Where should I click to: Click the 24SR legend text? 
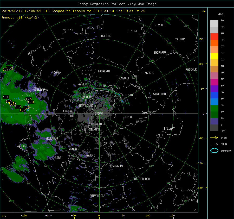[224, 138]
